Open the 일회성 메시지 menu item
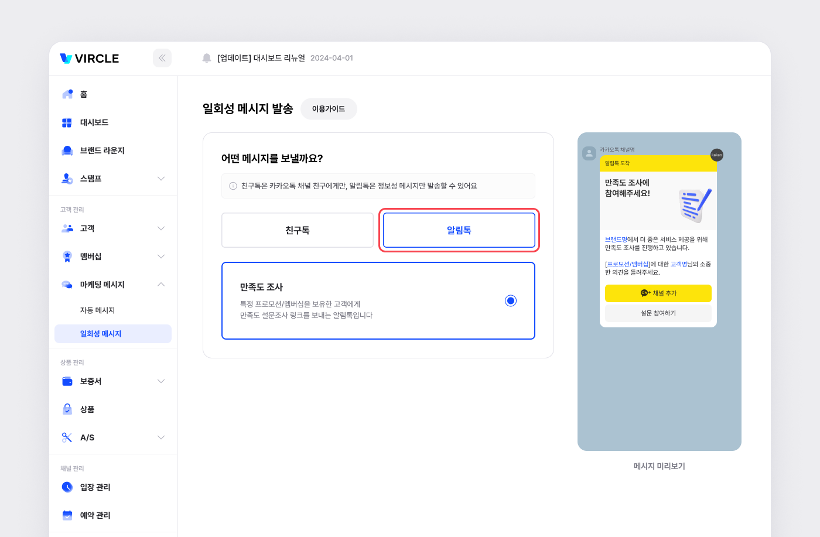Viewport: 820px width, 537px height. pos(101,334)
